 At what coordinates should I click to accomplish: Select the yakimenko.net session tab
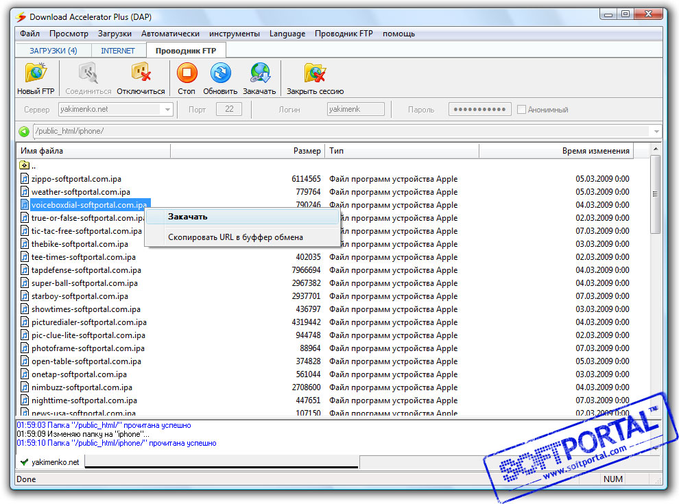tap(50, 462)
